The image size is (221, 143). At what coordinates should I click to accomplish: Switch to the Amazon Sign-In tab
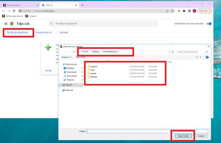[17, 5]
